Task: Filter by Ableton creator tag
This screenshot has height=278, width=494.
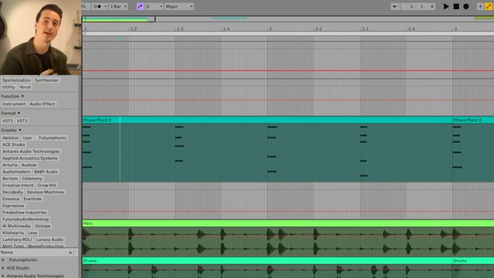Action: [10, 138]
